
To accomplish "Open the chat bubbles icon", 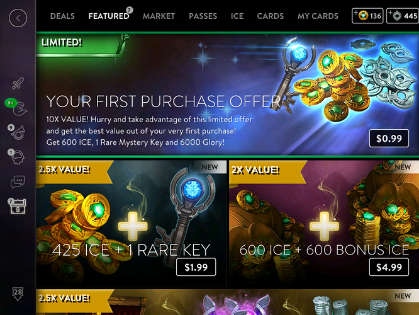I will [x=18, y=181].
